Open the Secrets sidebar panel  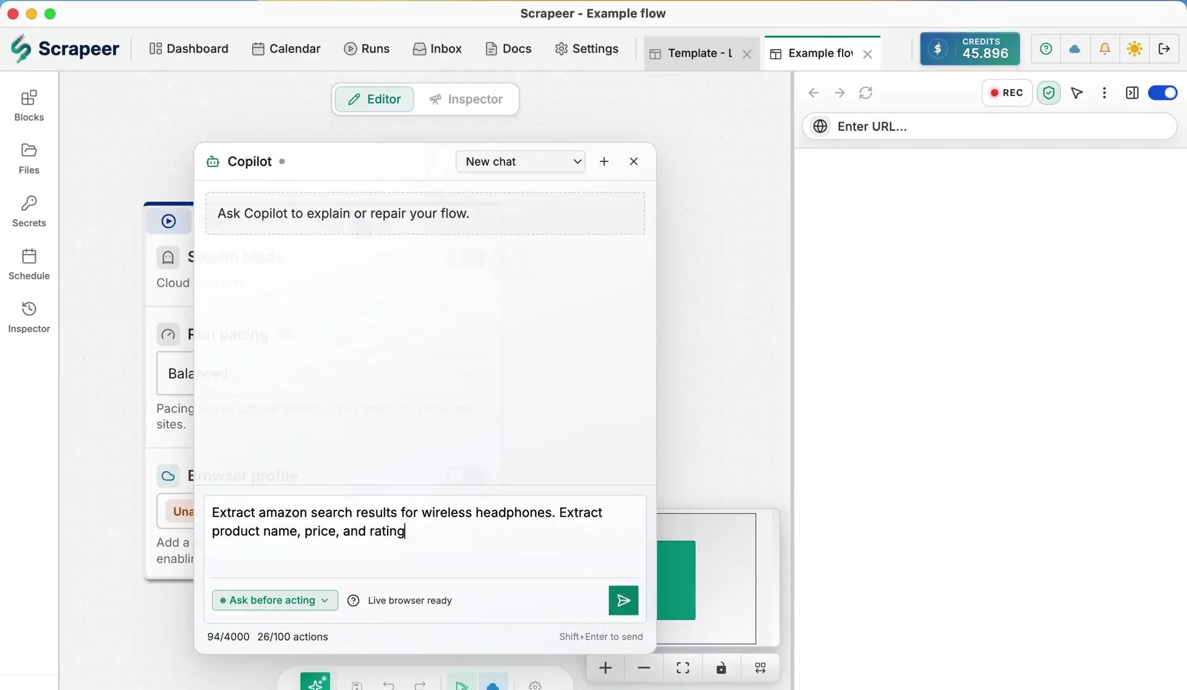point(29,211)
